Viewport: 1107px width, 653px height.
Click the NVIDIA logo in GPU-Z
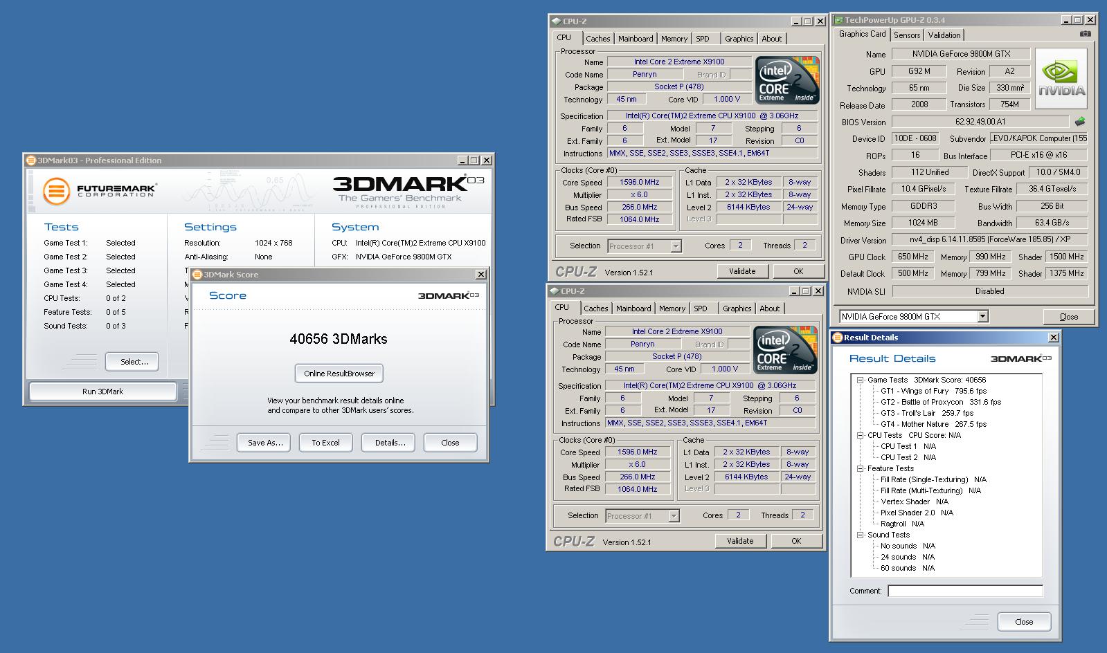pos(1061,78)
